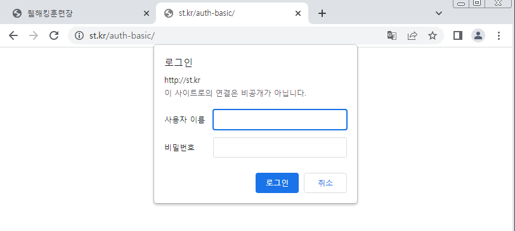
Task: Close the 웹해킹훈련장 tab
Action: coord(147,13)
